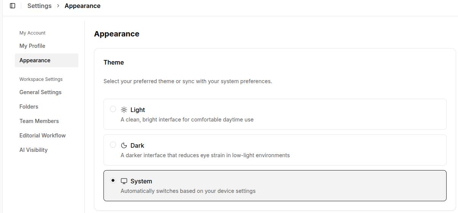Click the monitor icon beside System
The image size is (458, 213).
124,181
